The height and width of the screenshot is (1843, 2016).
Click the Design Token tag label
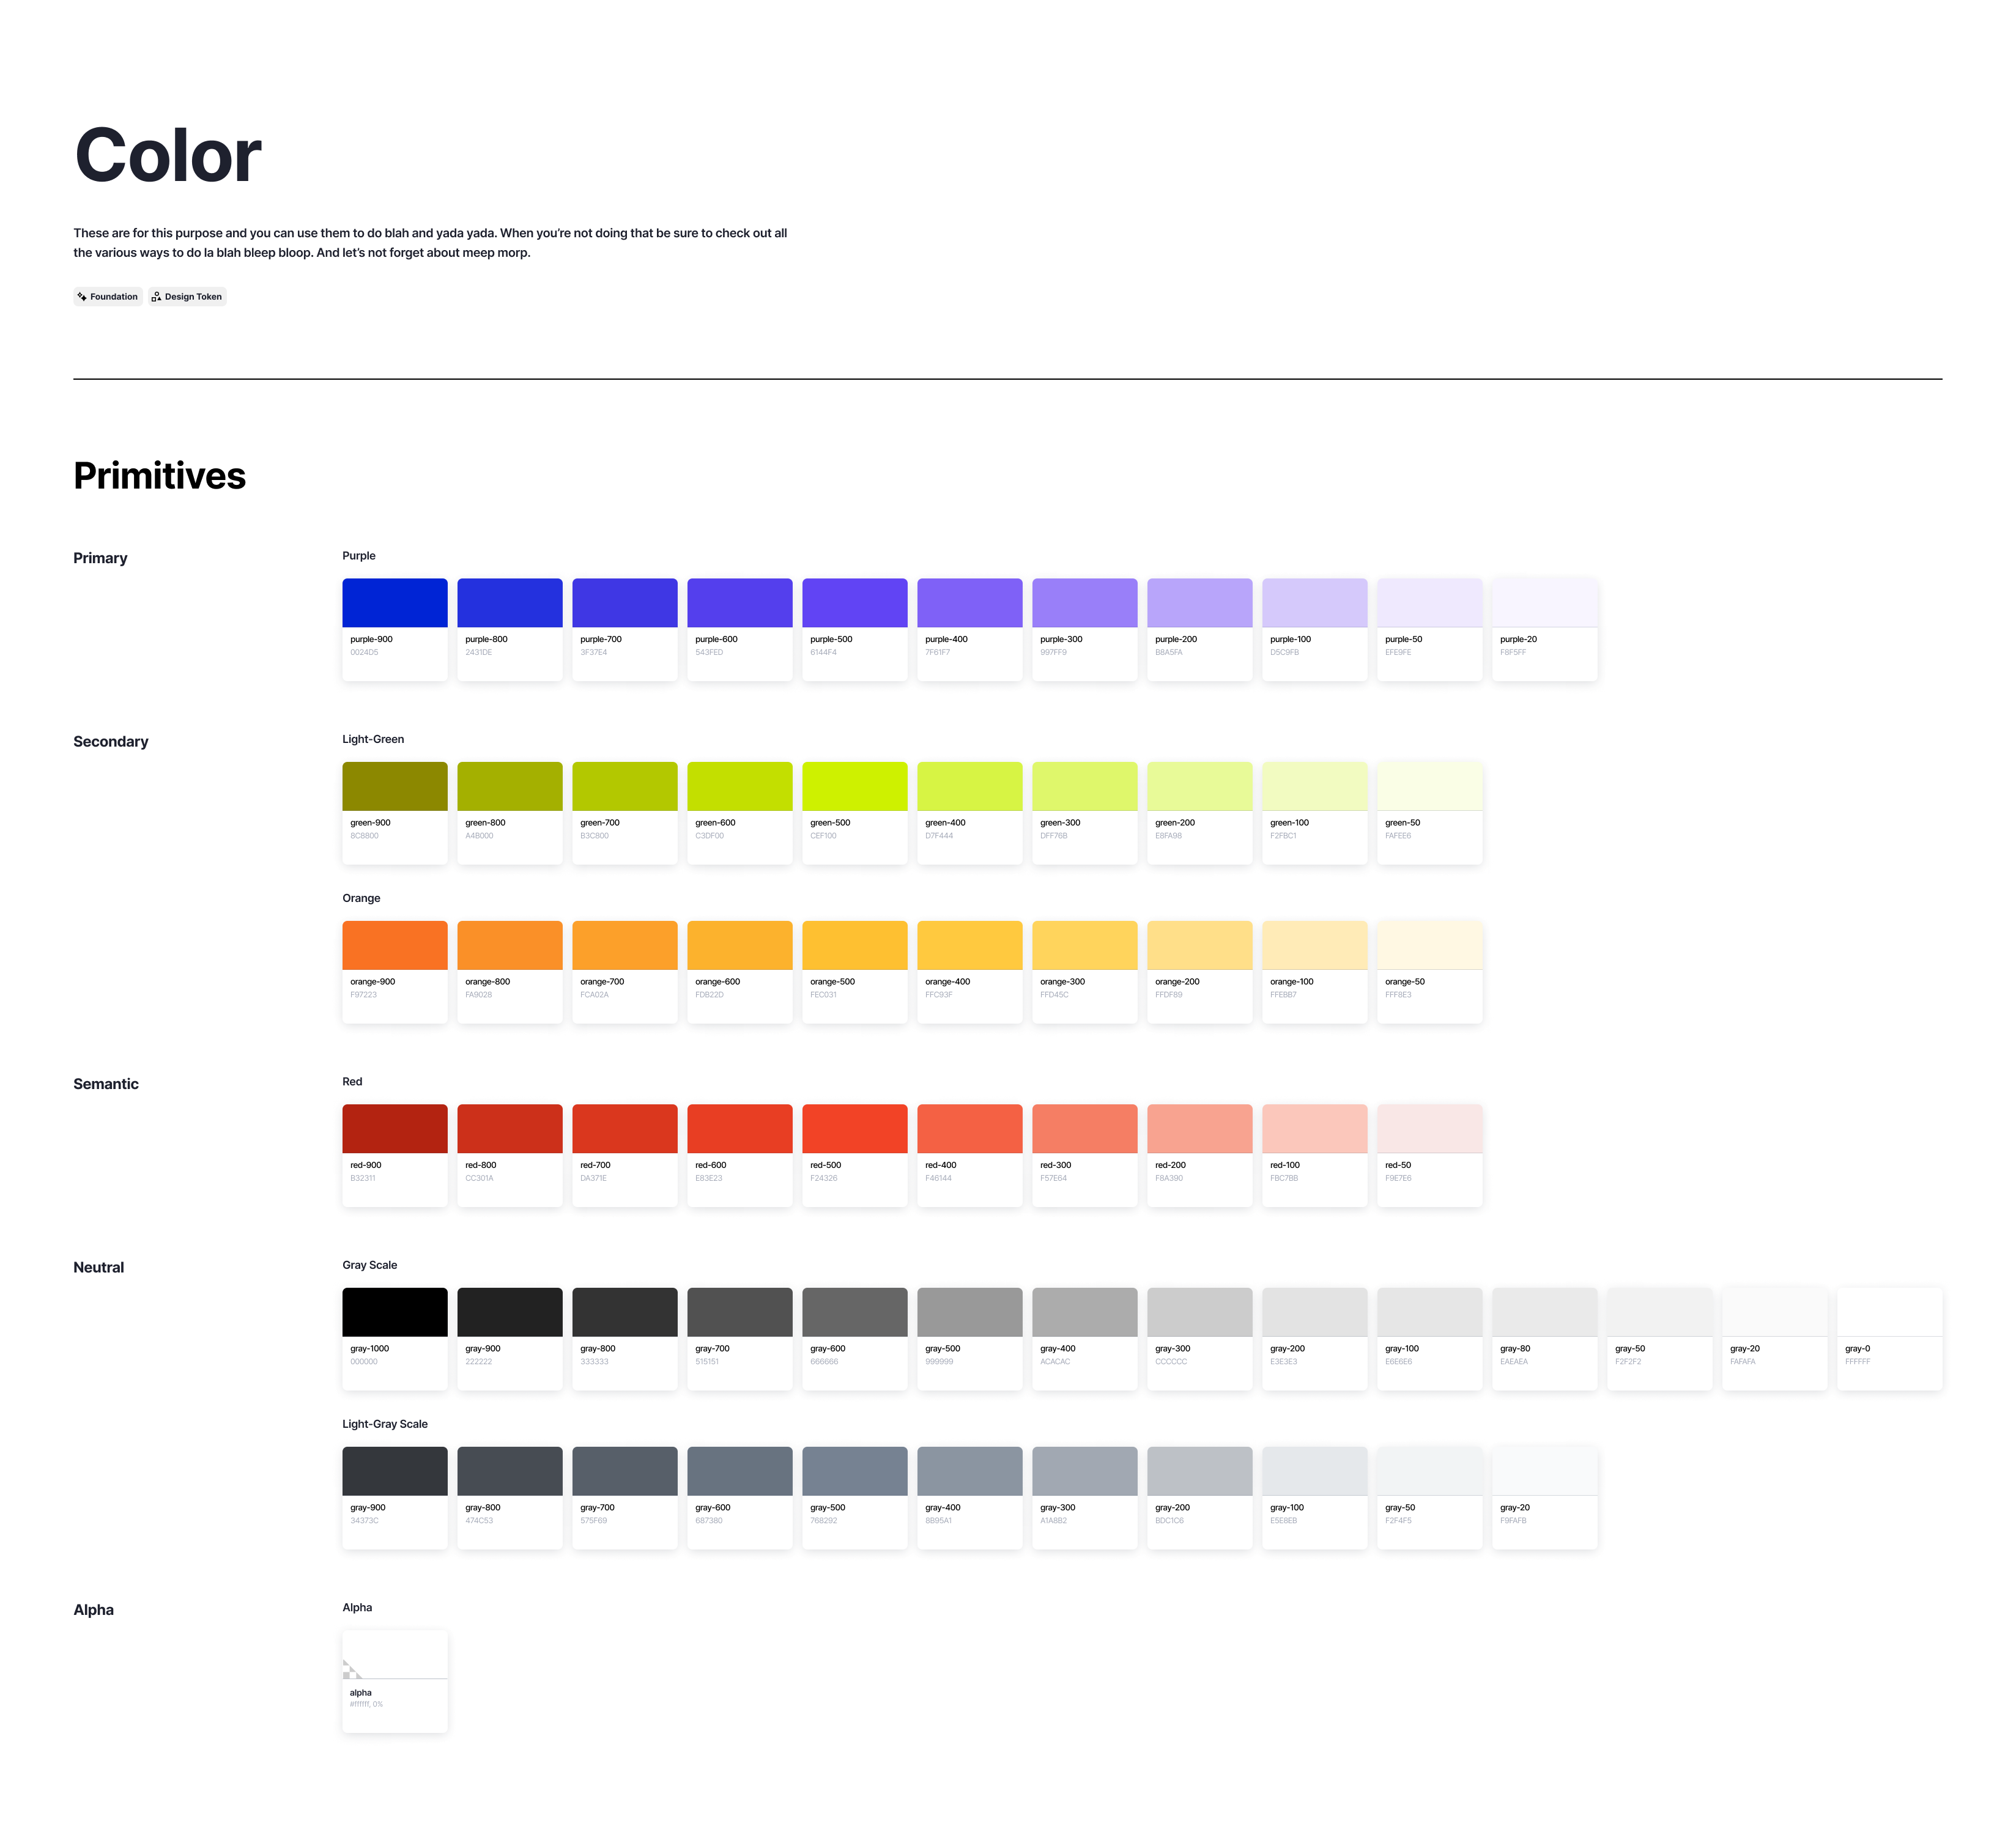coord(193,297)
